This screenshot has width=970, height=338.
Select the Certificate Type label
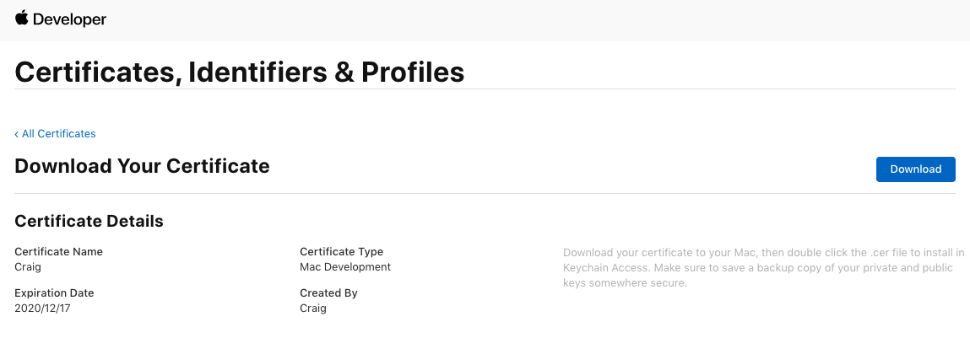pyautogui.click(x=341, y=251)
